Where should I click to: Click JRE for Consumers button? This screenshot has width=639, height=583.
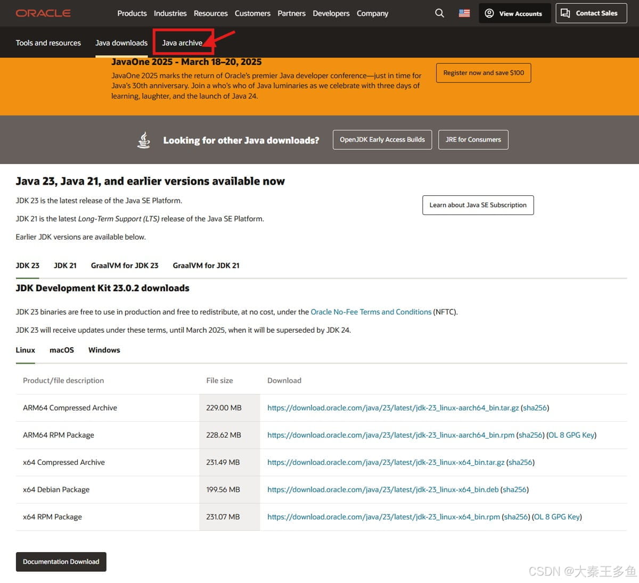coord(473,139)
